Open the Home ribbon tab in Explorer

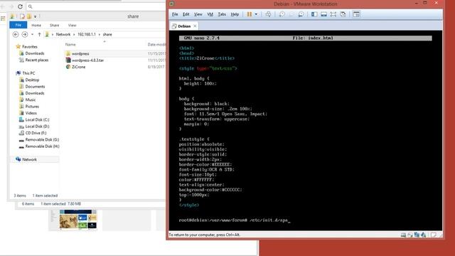(x=36, y=26)
